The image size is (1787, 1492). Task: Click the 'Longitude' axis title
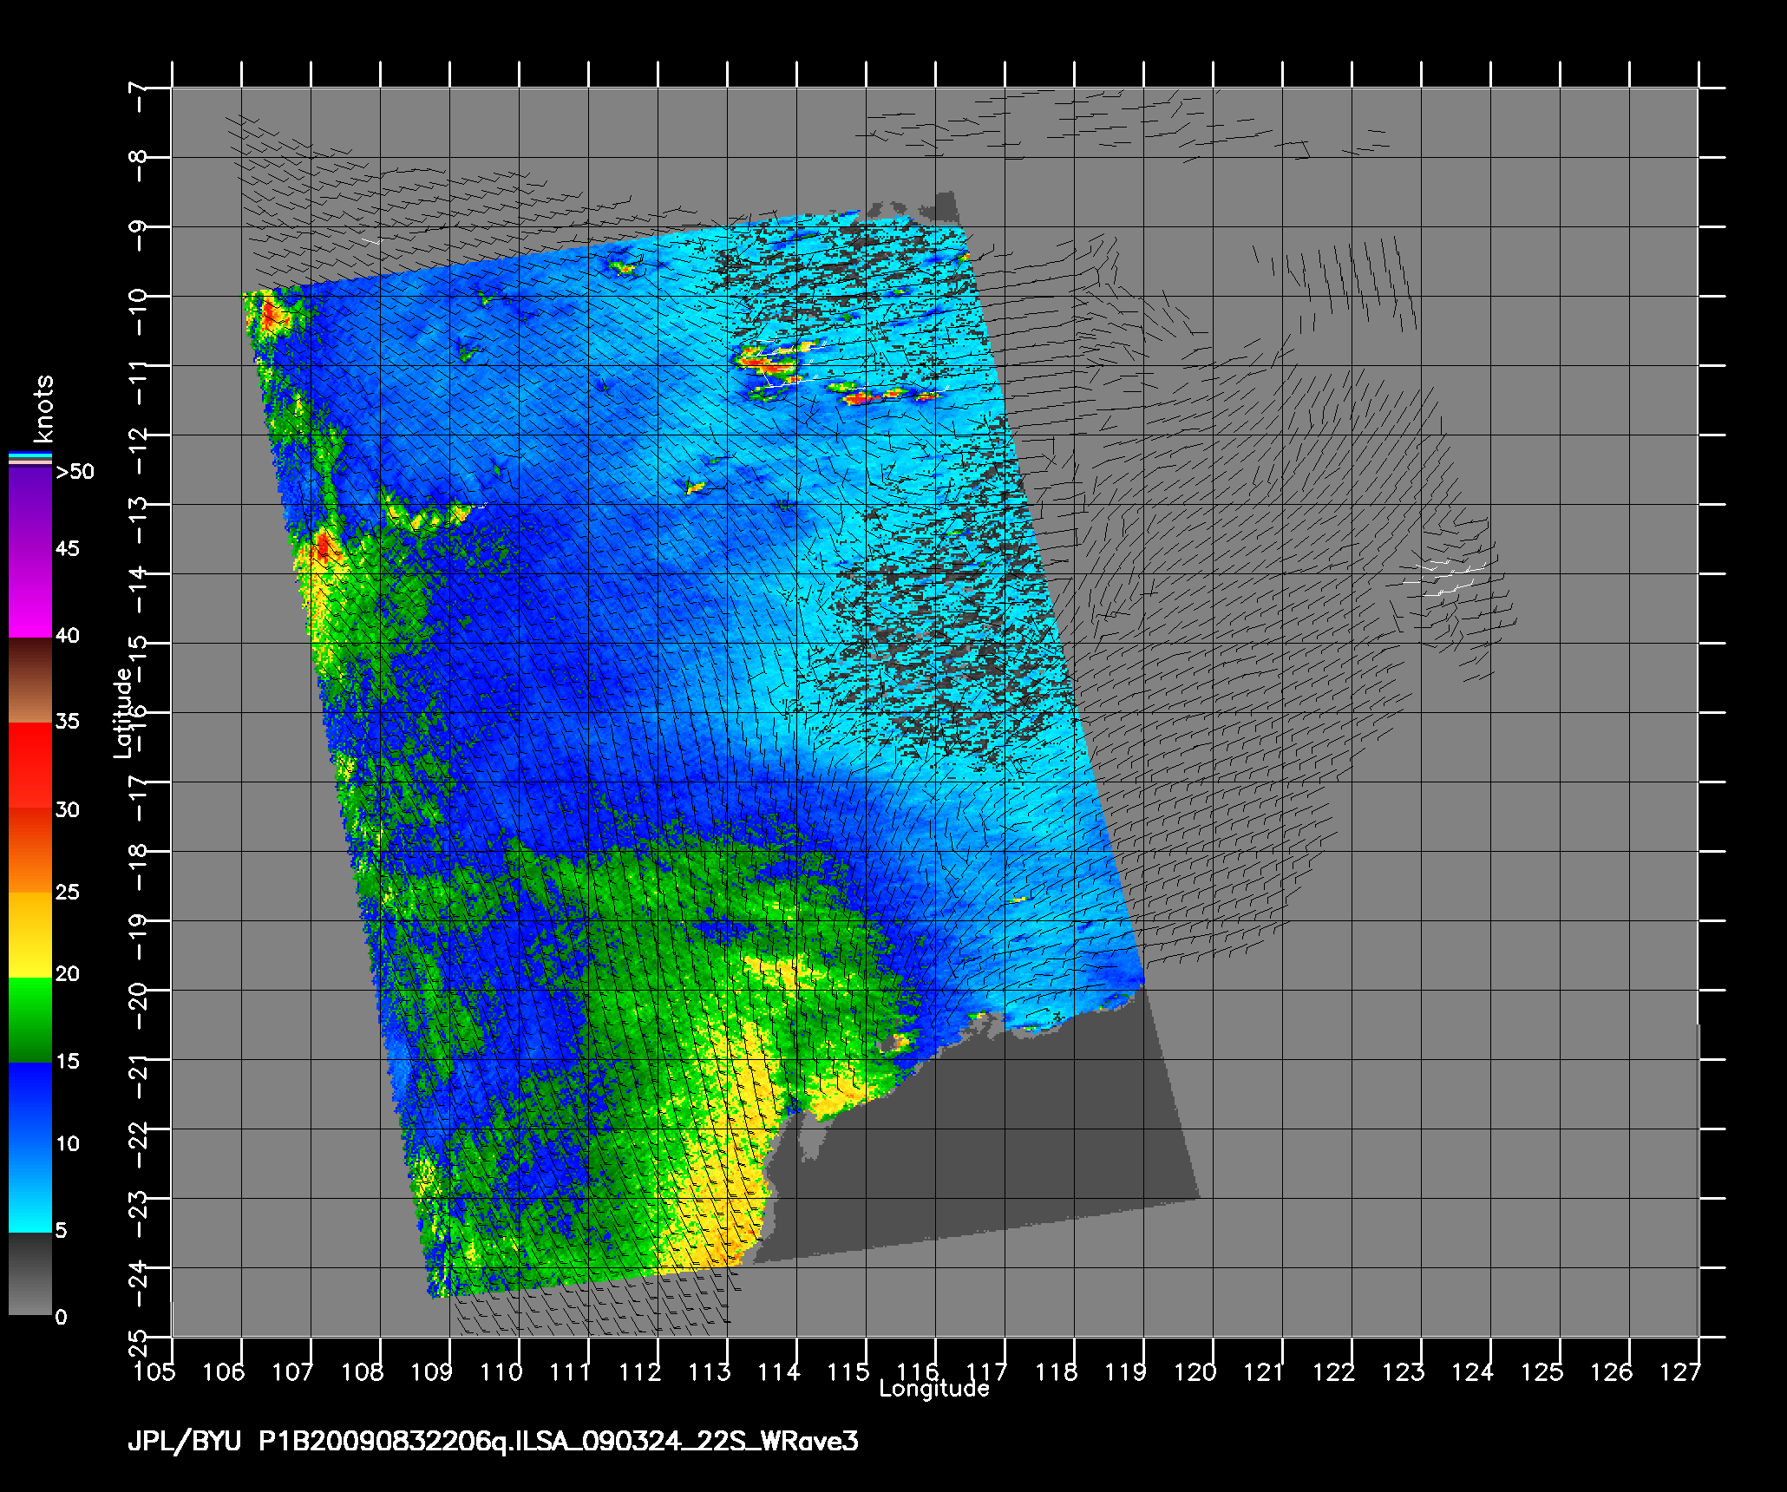(x=934, y=1389)
